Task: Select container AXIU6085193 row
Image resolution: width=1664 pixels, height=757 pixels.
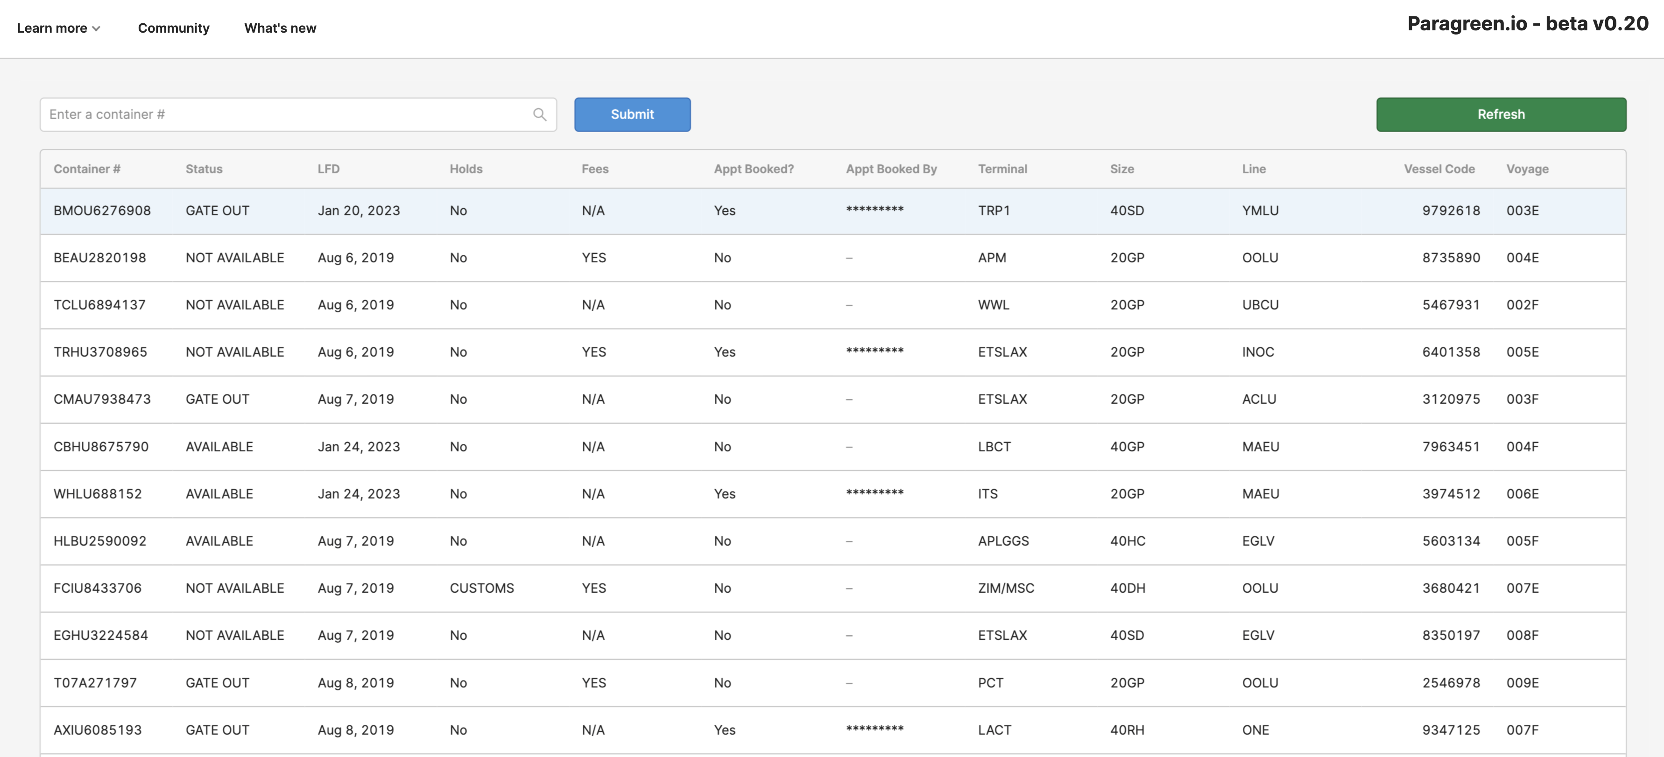Action: click(97, 730)
